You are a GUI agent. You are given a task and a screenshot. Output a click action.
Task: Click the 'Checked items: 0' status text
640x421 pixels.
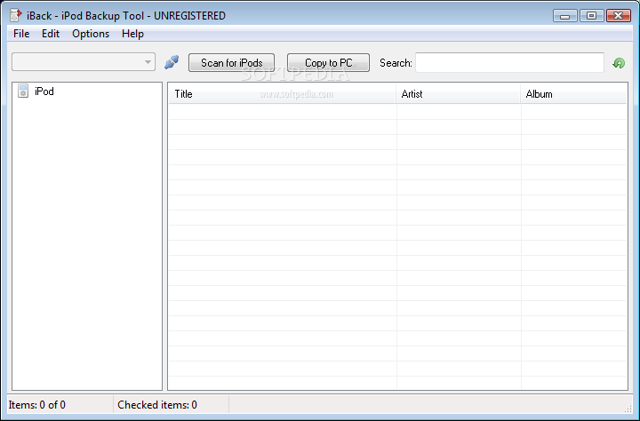tap(157, 405)
